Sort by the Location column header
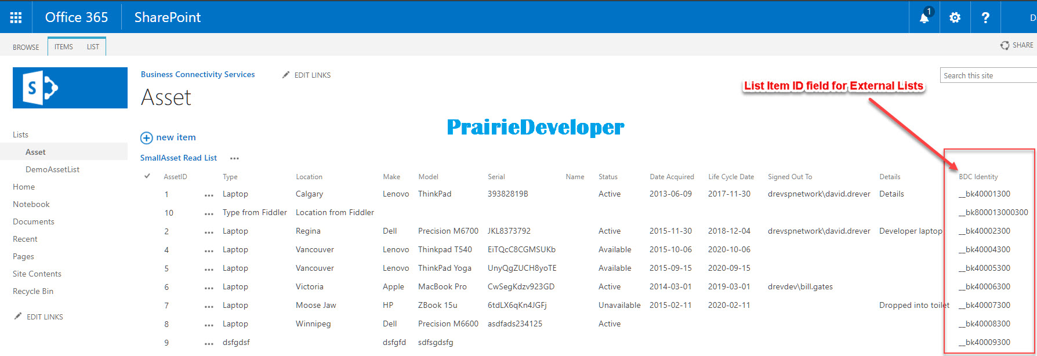This screenshot has width=1037, height=356. point(309,177)
